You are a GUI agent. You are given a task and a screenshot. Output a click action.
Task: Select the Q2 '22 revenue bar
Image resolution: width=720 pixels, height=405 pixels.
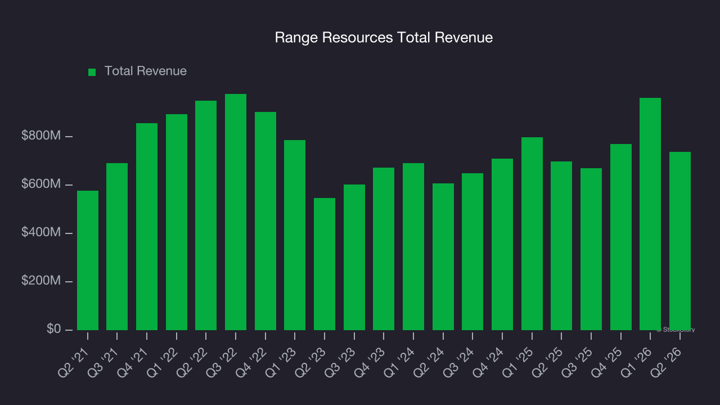206,215
